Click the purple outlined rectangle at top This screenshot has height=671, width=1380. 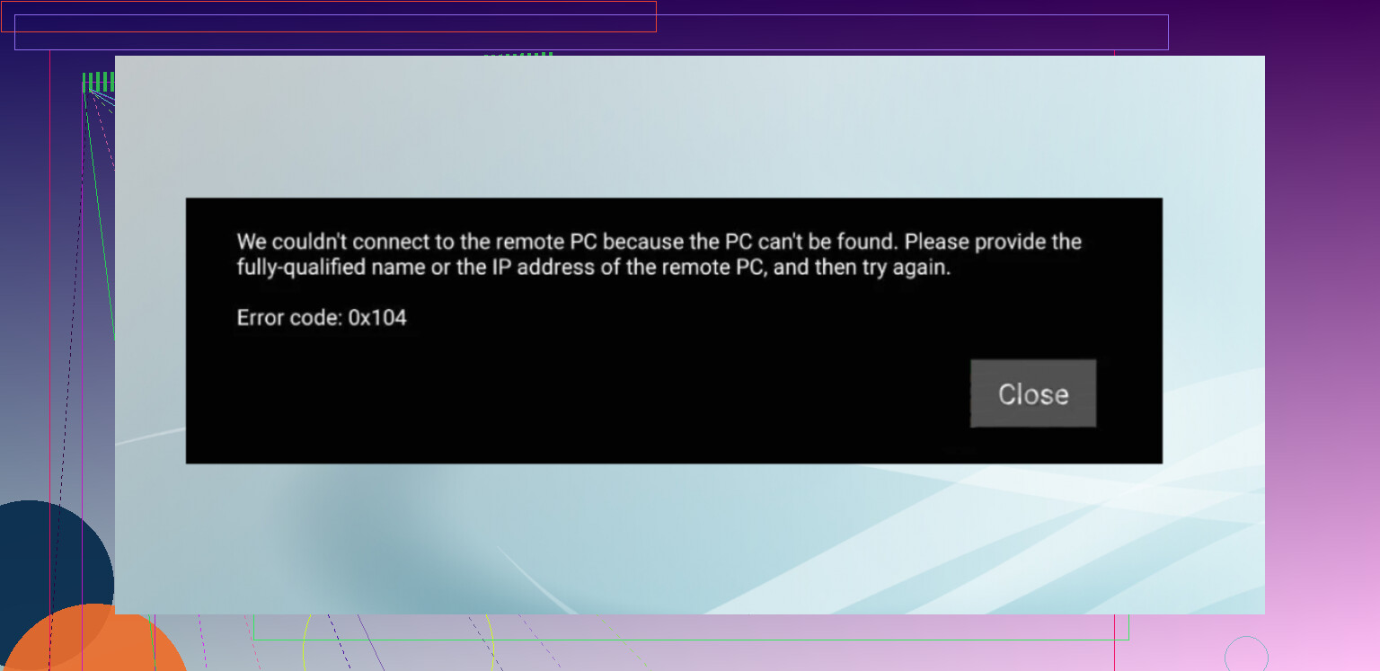click(591, 32)
